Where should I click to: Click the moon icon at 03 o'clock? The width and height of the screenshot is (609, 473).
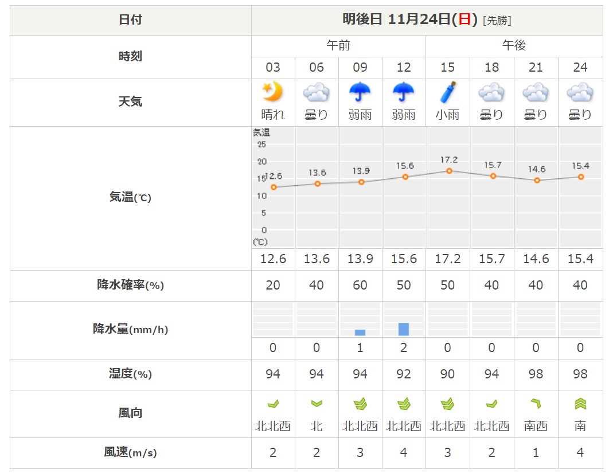273,92
